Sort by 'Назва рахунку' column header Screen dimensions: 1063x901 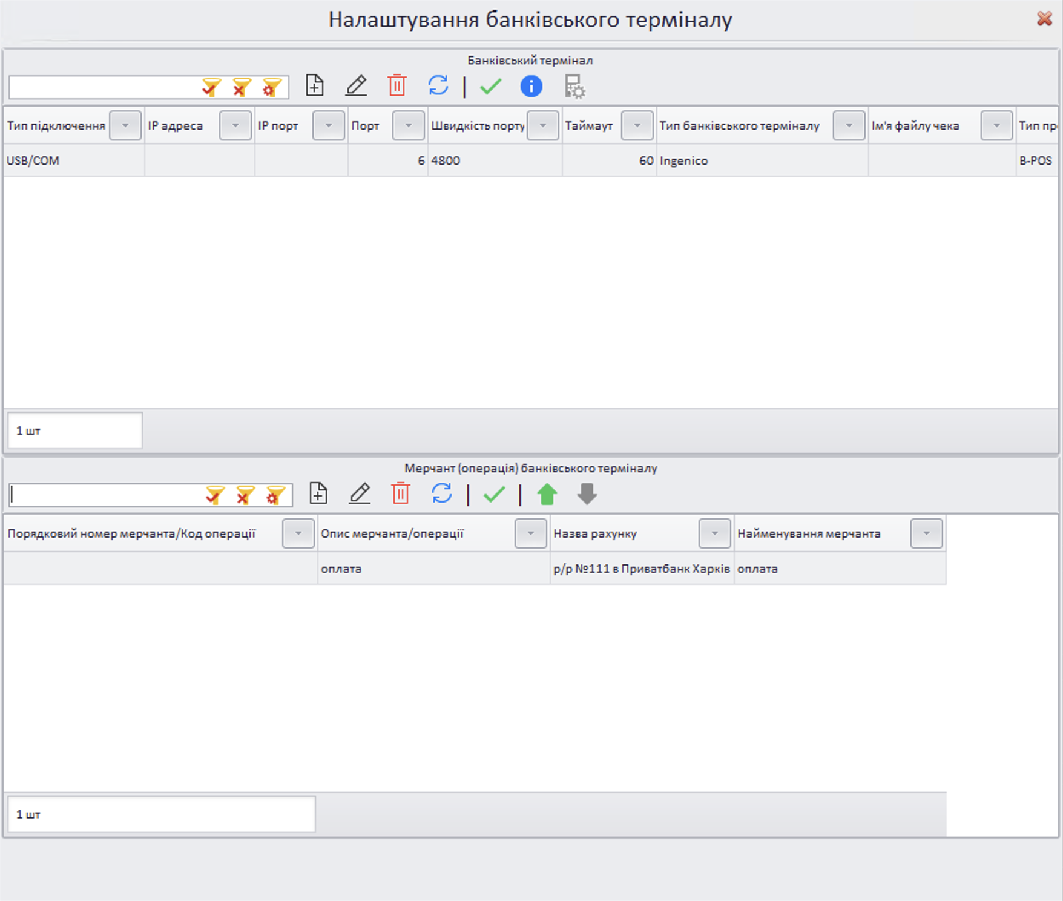(595, 534)
